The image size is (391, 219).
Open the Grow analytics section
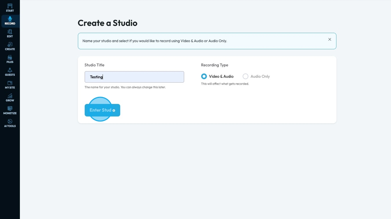pos(10,98)
